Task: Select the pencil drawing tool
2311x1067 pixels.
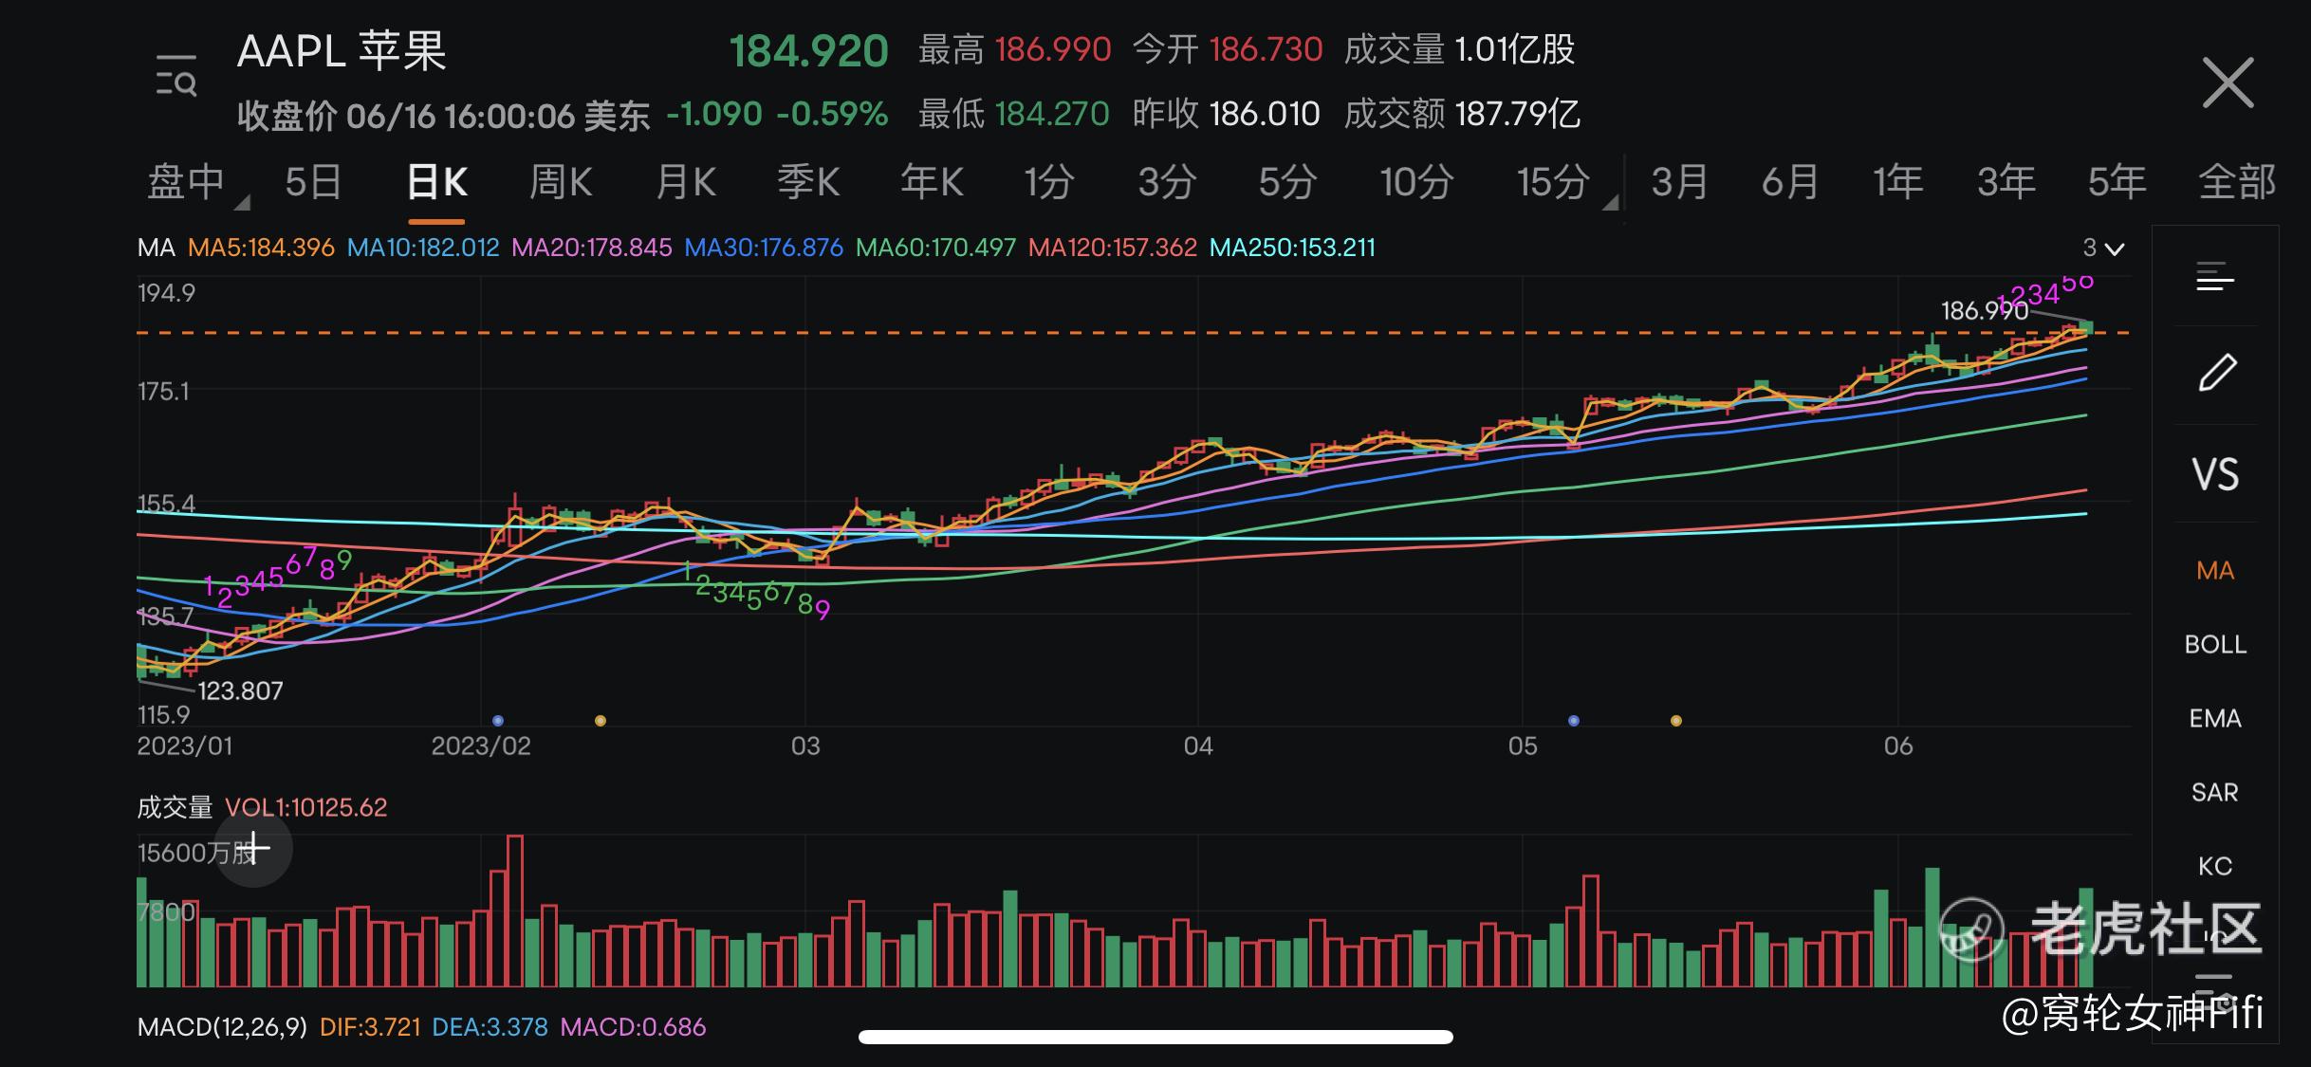Action: pyautogui.click(x=2217, y=372)
